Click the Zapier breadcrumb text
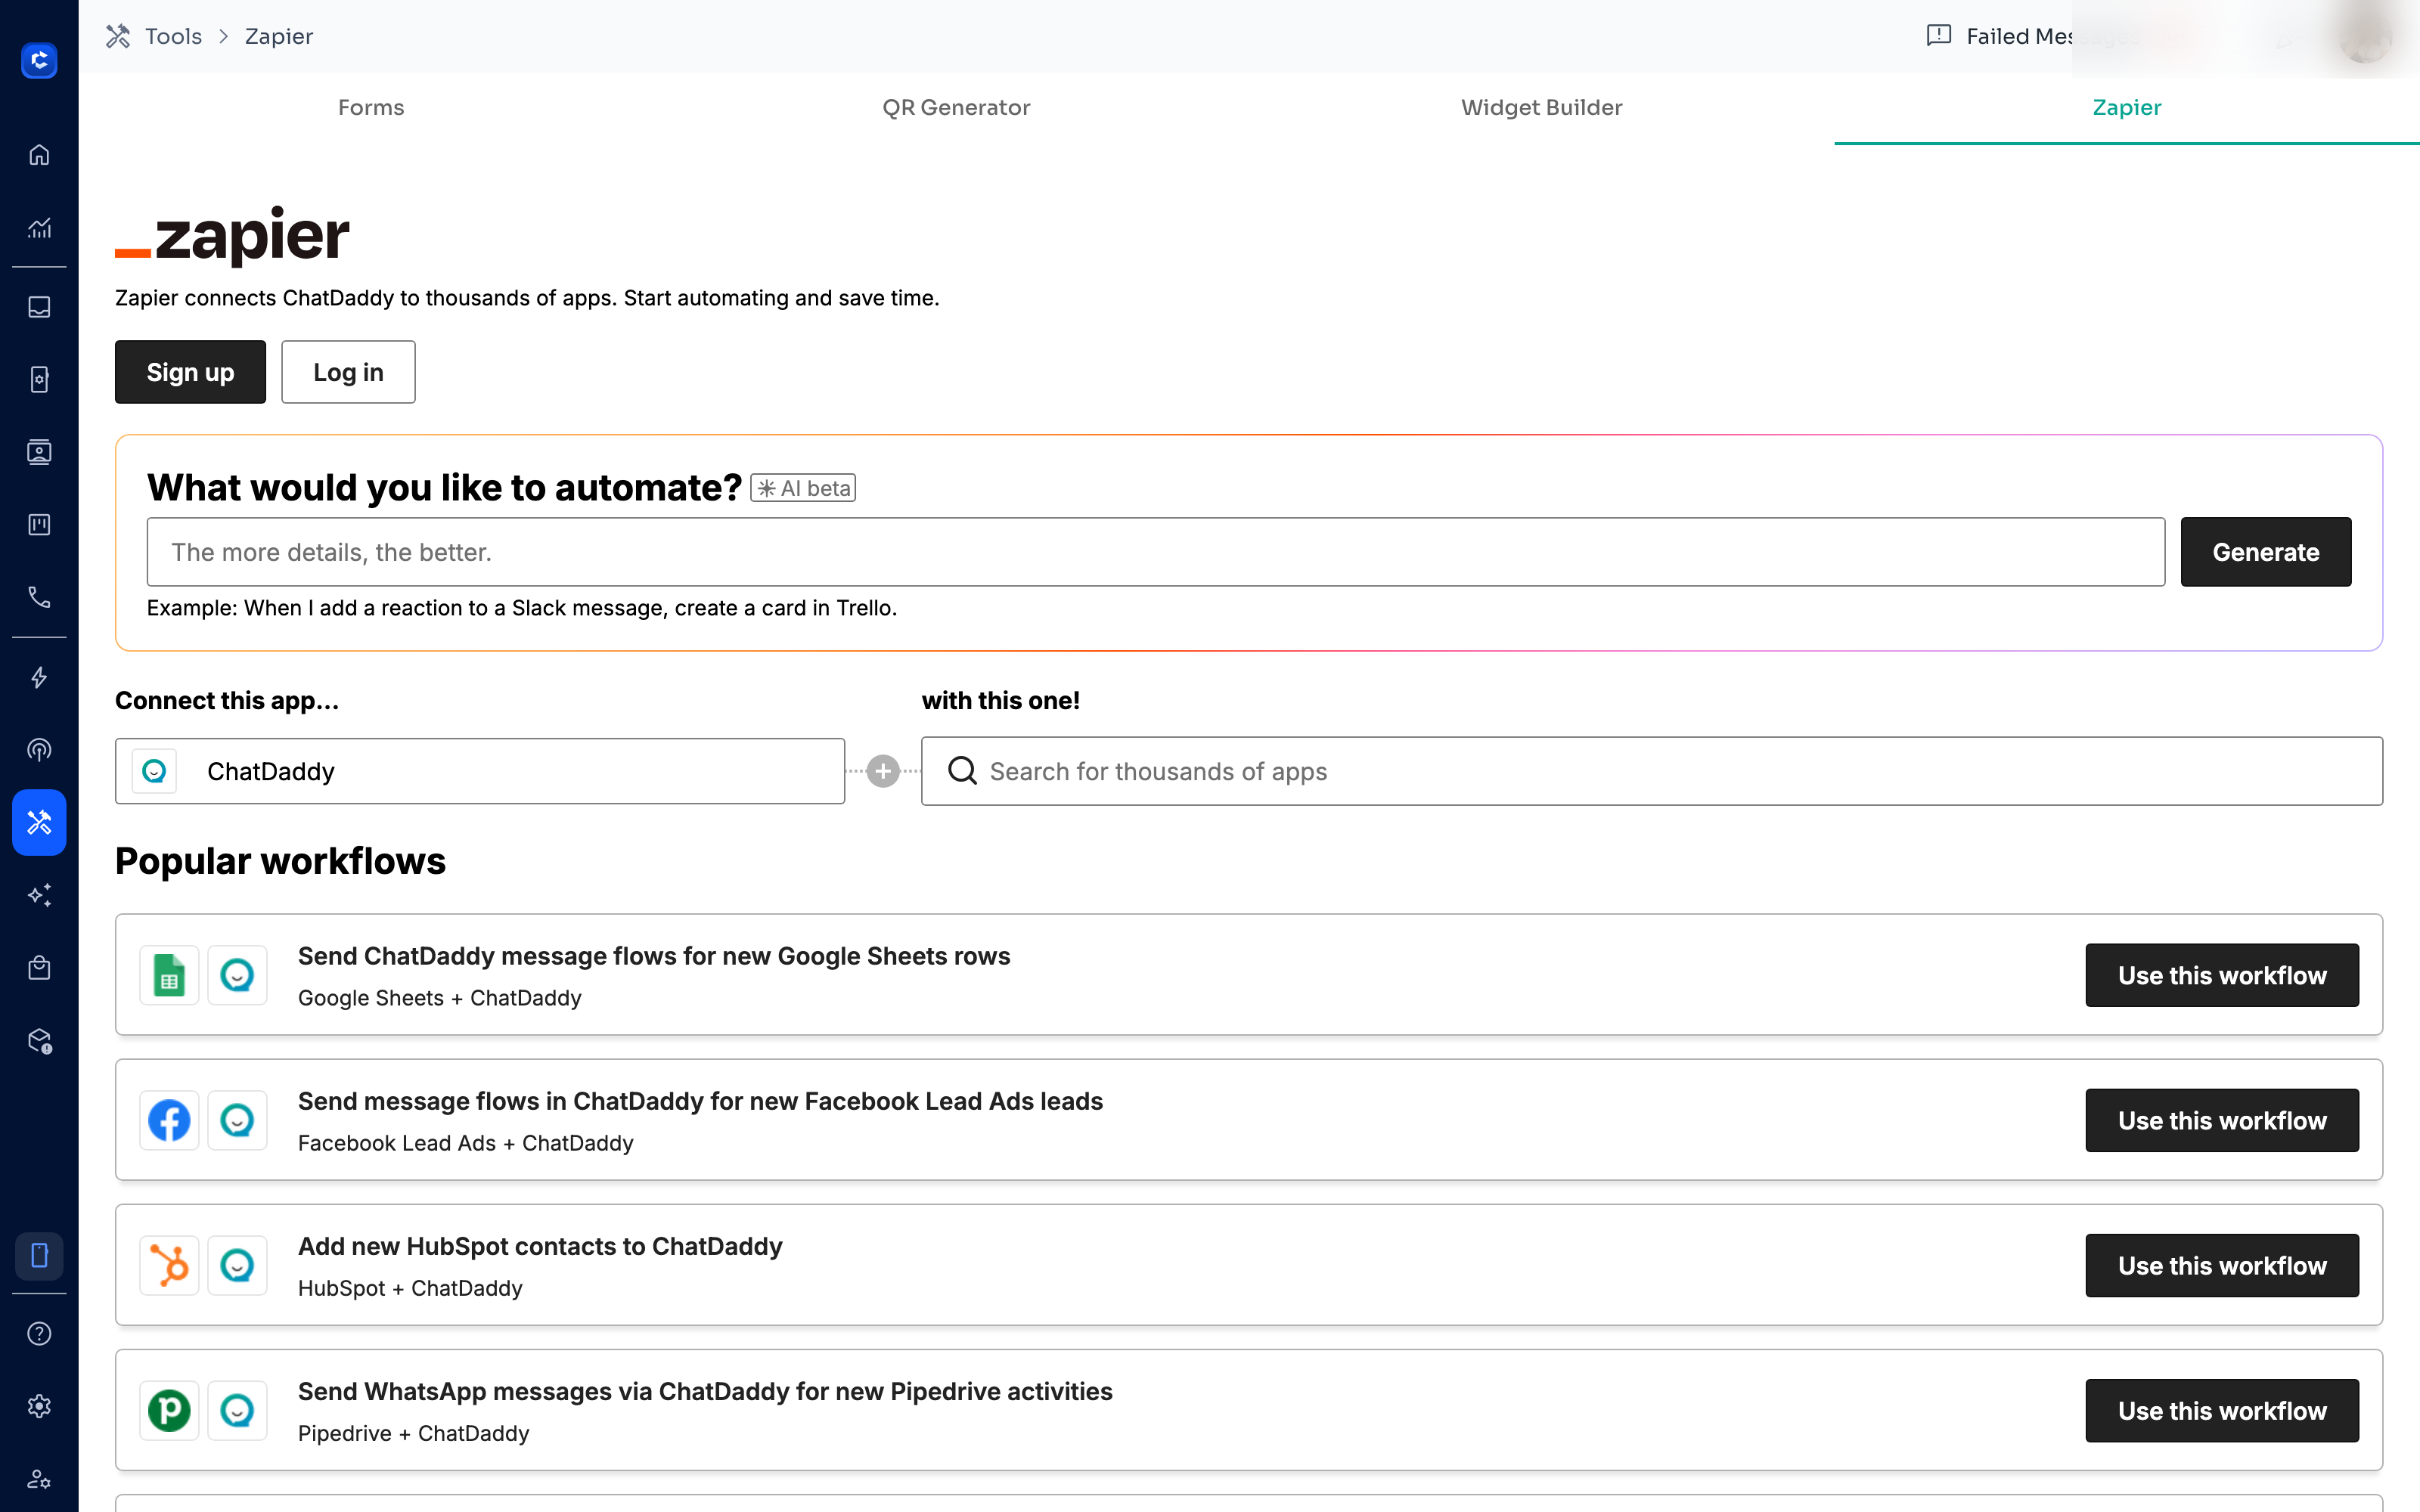2420x1512 pixels. (x=279, y=36)
